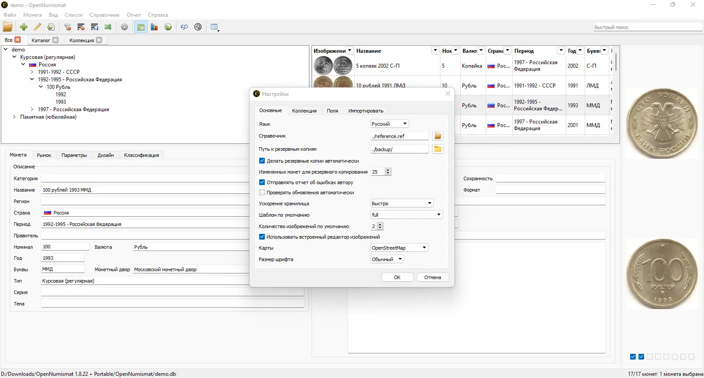The height and width of the screenshot is (378, 704).
Task: Switch to the highlighted table view icon
Action: point(141,27)
